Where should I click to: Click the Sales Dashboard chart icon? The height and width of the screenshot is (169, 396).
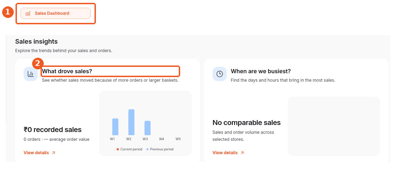pos(28,14)
